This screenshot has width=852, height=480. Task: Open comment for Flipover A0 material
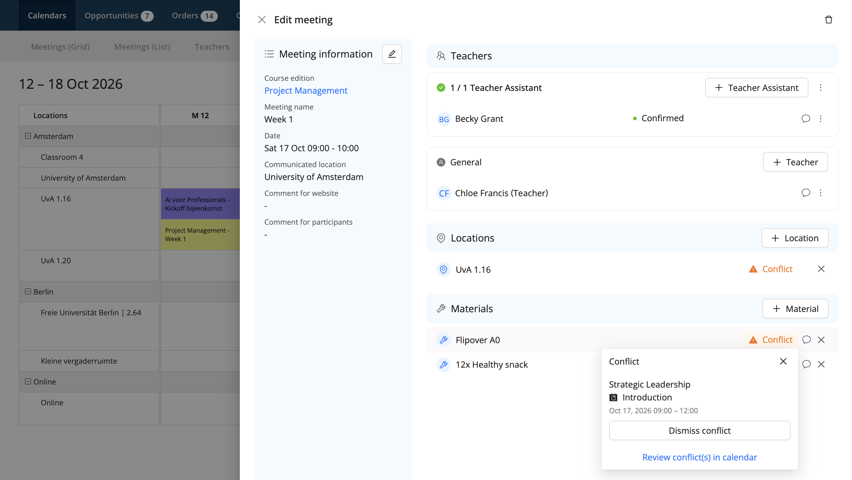tap(806, 340)
